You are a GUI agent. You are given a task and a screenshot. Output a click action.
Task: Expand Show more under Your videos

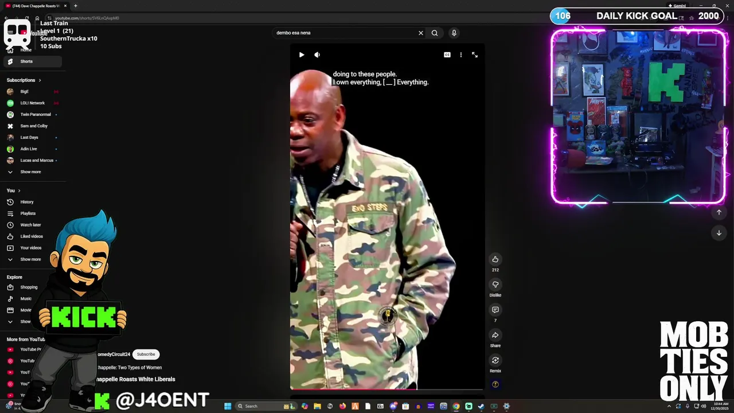(x=32, y=259)
